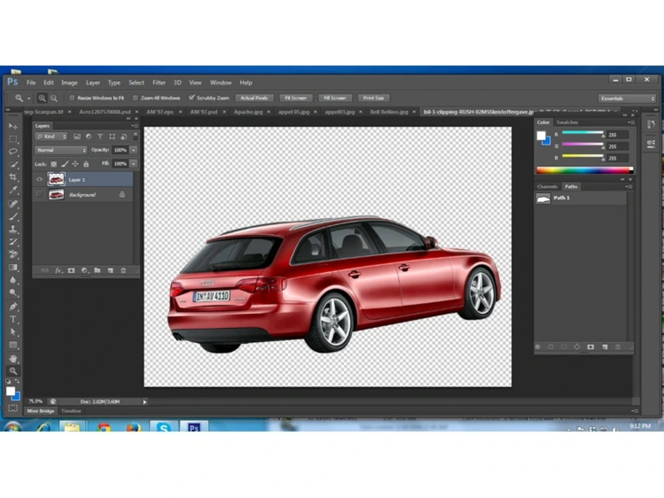664x498 pixels.
Task: Choose the Rectangle shape tool
Action: pos(13,345)
